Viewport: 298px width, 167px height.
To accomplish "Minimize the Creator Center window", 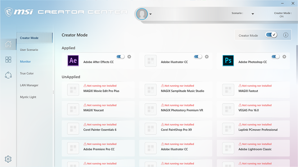I will (282, 3).
